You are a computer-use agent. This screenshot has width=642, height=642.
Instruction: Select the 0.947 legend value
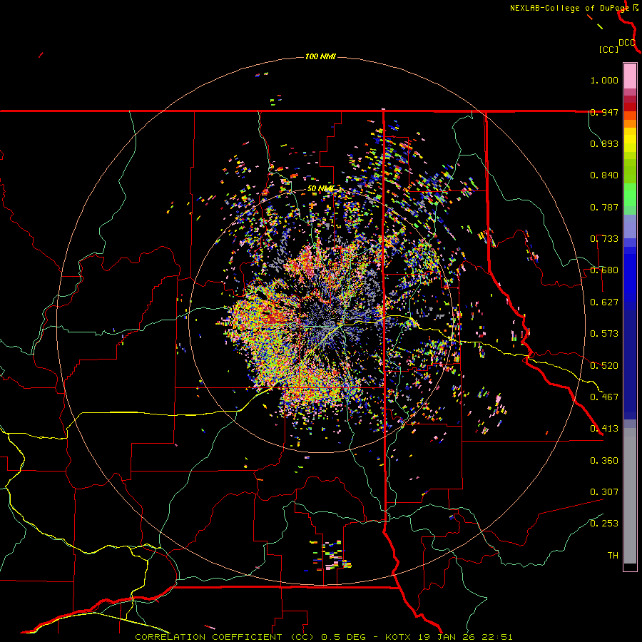[x=604, y=112]
